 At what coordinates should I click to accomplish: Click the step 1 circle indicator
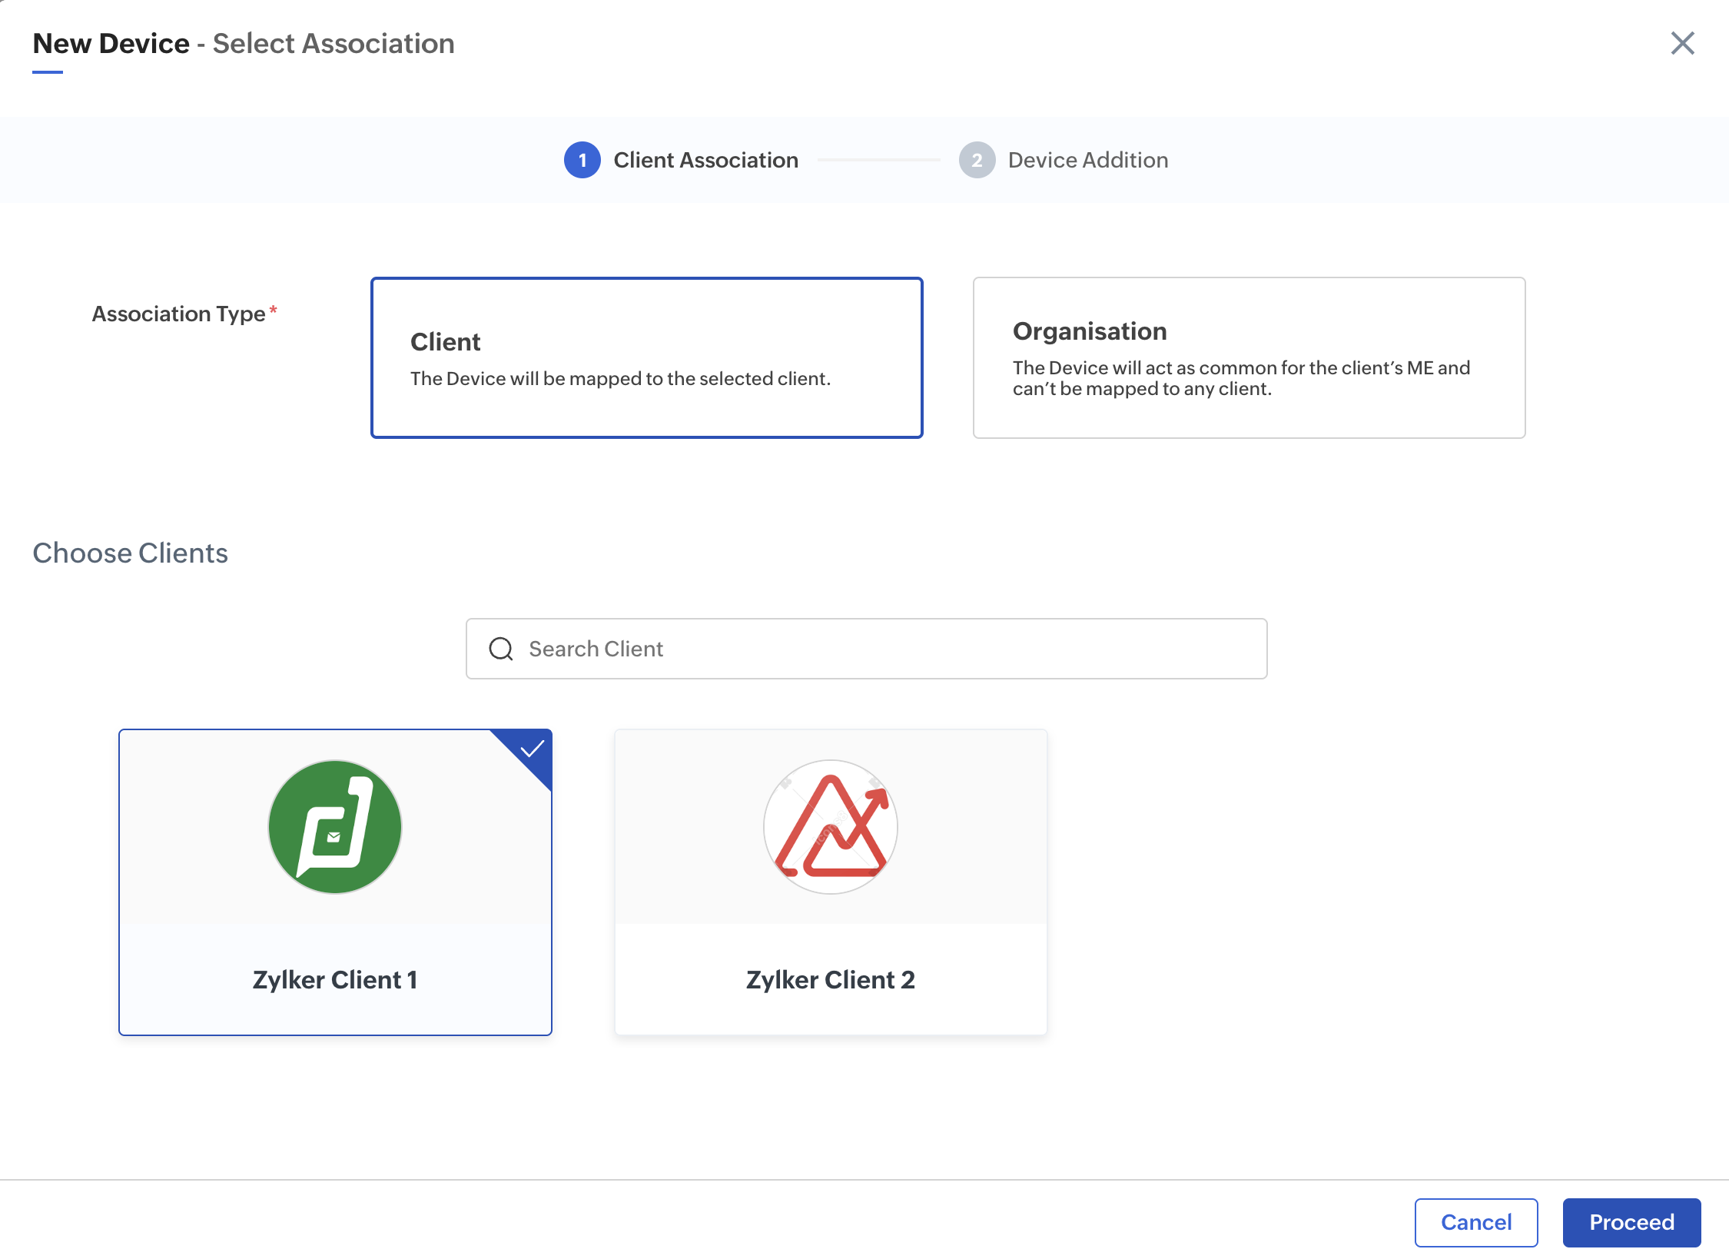582,160
